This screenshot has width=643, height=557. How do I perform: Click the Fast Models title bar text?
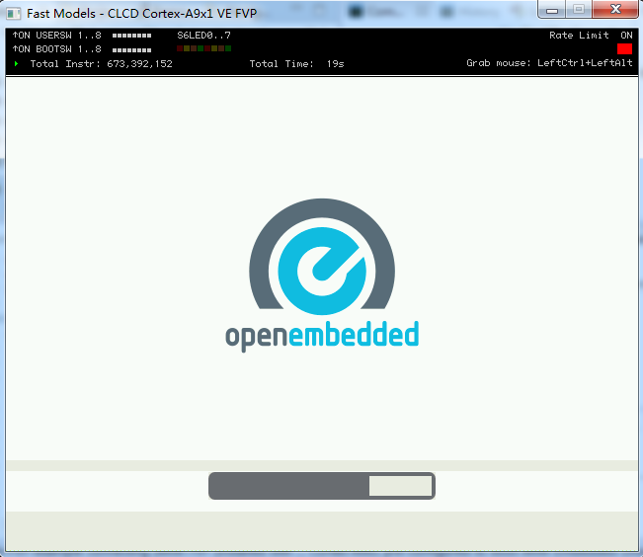click(141, 14)
